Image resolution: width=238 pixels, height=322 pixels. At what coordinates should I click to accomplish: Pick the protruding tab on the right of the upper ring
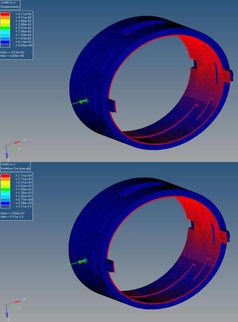tap(228, 75)
